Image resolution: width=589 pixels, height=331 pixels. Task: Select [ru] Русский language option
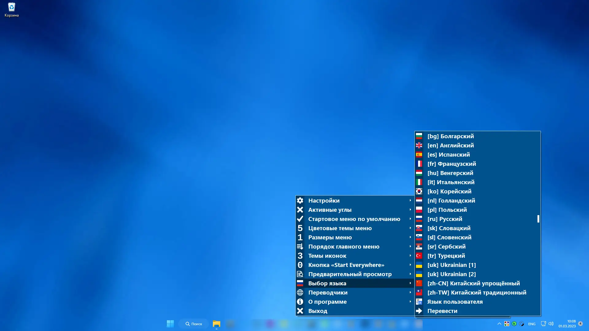[445, 219]
